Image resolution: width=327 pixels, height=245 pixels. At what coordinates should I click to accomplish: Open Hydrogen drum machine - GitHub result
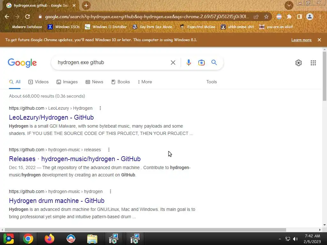coord(57,201)
